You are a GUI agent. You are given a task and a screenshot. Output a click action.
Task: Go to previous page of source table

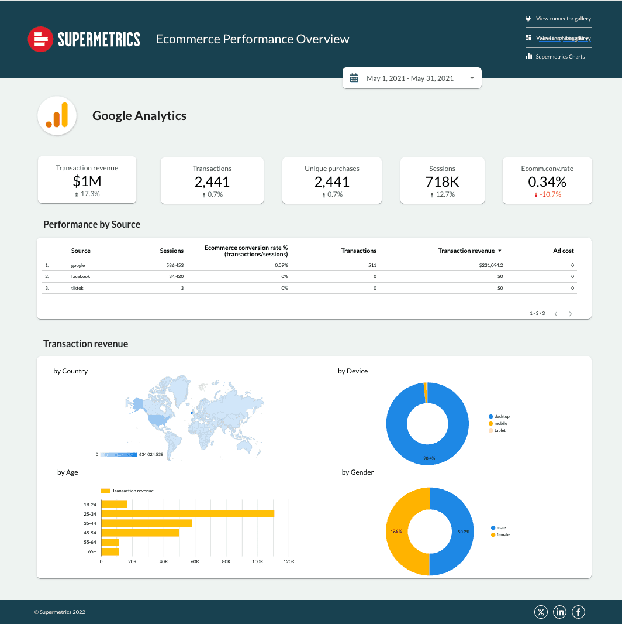coord(556,314)
